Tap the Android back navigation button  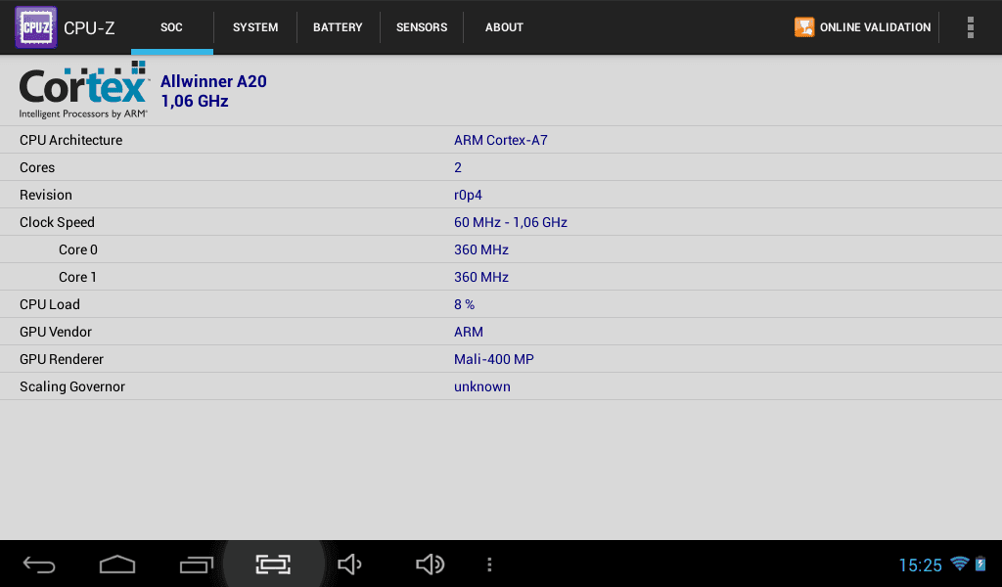(x=39, y=564)
